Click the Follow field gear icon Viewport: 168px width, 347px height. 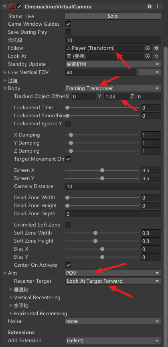pos(156,48)
